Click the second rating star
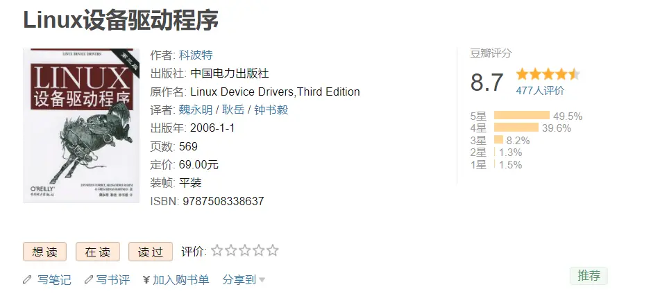Screen dimensions: 651x296 [x=231, y=251]
